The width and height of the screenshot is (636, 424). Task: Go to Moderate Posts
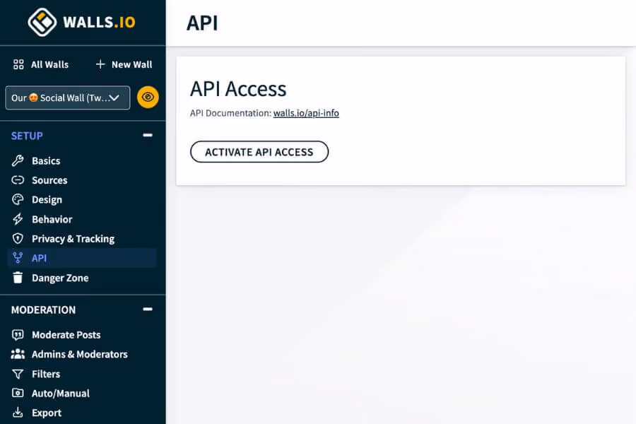click(66, 335)
